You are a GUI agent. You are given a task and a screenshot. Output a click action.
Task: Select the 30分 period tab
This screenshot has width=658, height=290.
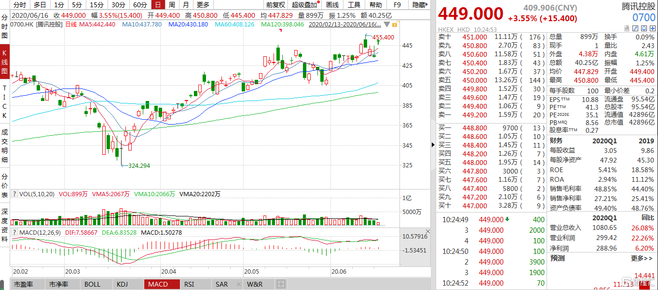(x=118, y=5)
